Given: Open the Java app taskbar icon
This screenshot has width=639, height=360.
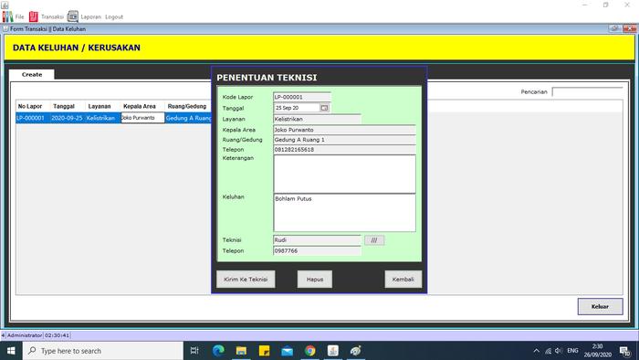Looking at the screenshot, I should 333,351.
